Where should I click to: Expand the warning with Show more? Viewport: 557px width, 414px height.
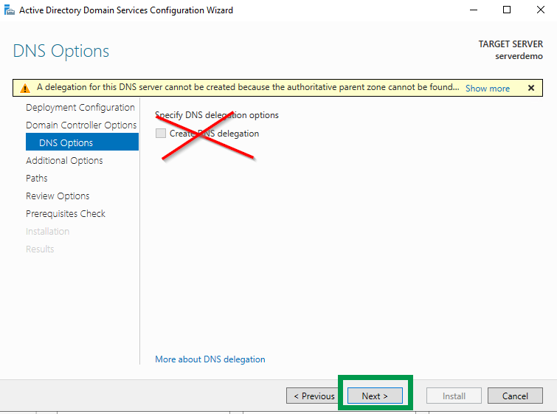(x=487, y=88)
